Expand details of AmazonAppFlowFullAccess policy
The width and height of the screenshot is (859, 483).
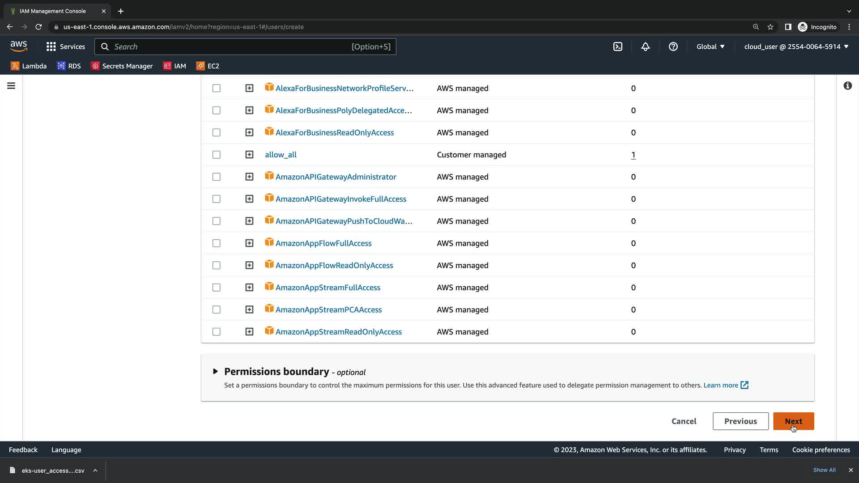coord(249,243)
